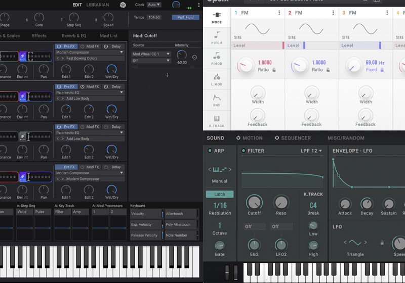Toggle the ARP power indicator
This screenshot has height=283, width=405.
[x=210, y=151]
